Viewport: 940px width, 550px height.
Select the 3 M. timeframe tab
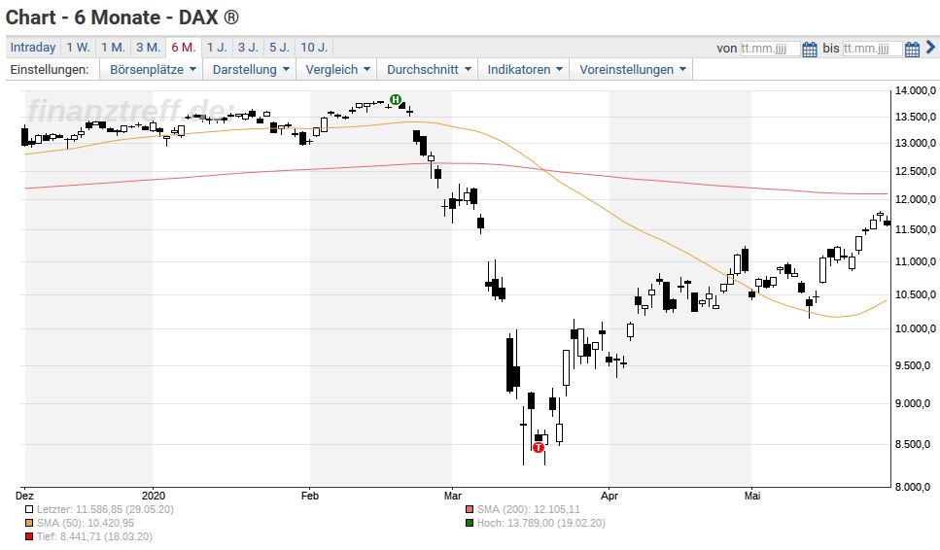pyautogui.click(x=148, y=48)
